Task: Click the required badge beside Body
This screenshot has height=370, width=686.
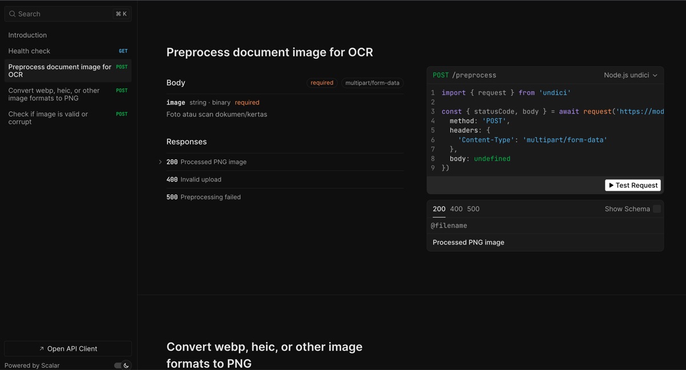Action: (x=322, y=83)
